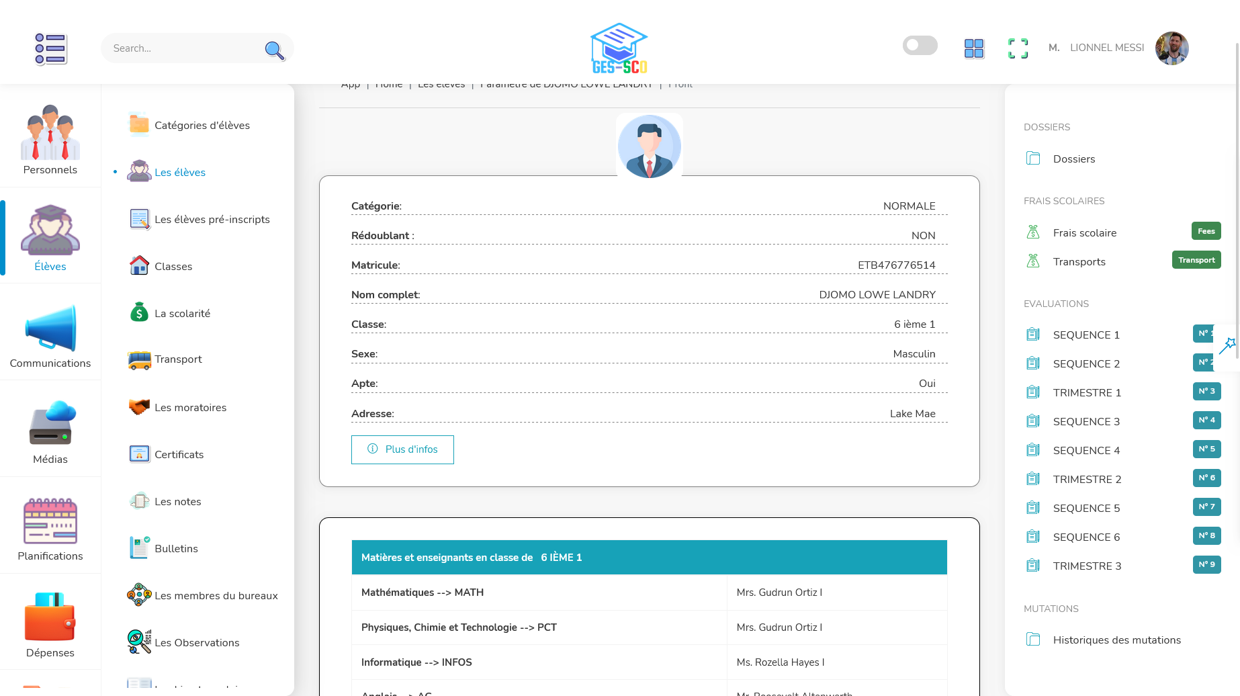This screenshot has width=1240, height=696.
Task: Open the apps grid icon
Action: coord(973,48)
